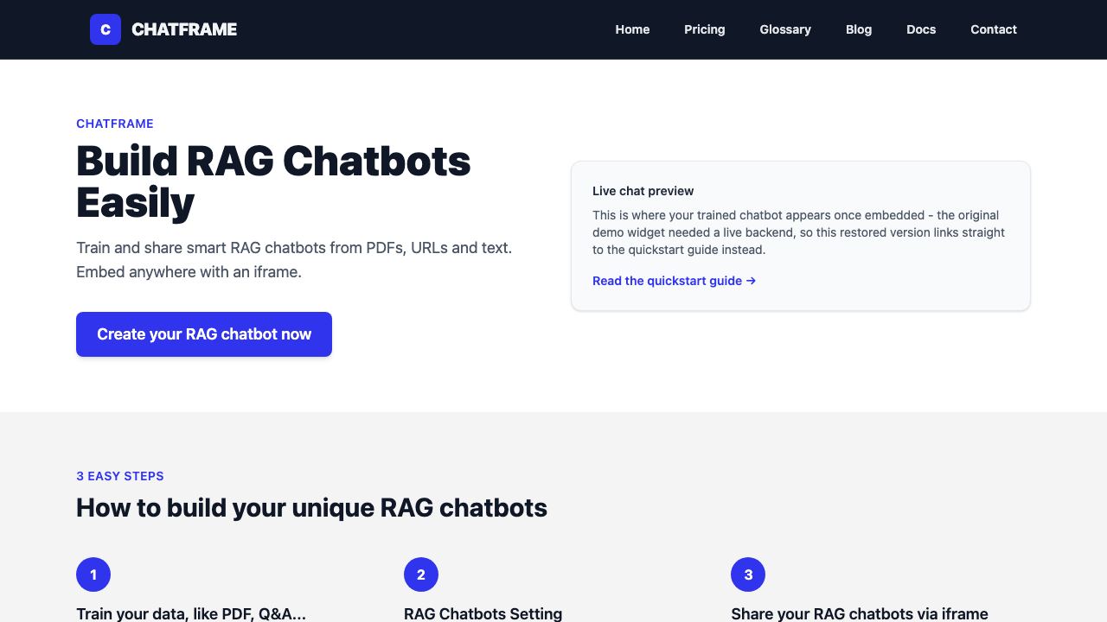Open Docs in the navbar

(921, 29)
